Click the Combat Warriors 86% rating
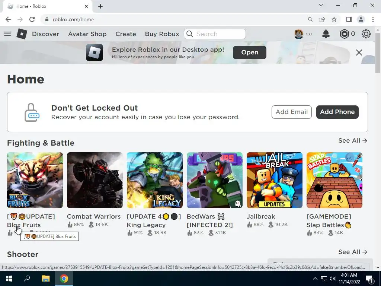Viewport: 381px width, 286px height. pyautogui.click(x=76, y=225)
